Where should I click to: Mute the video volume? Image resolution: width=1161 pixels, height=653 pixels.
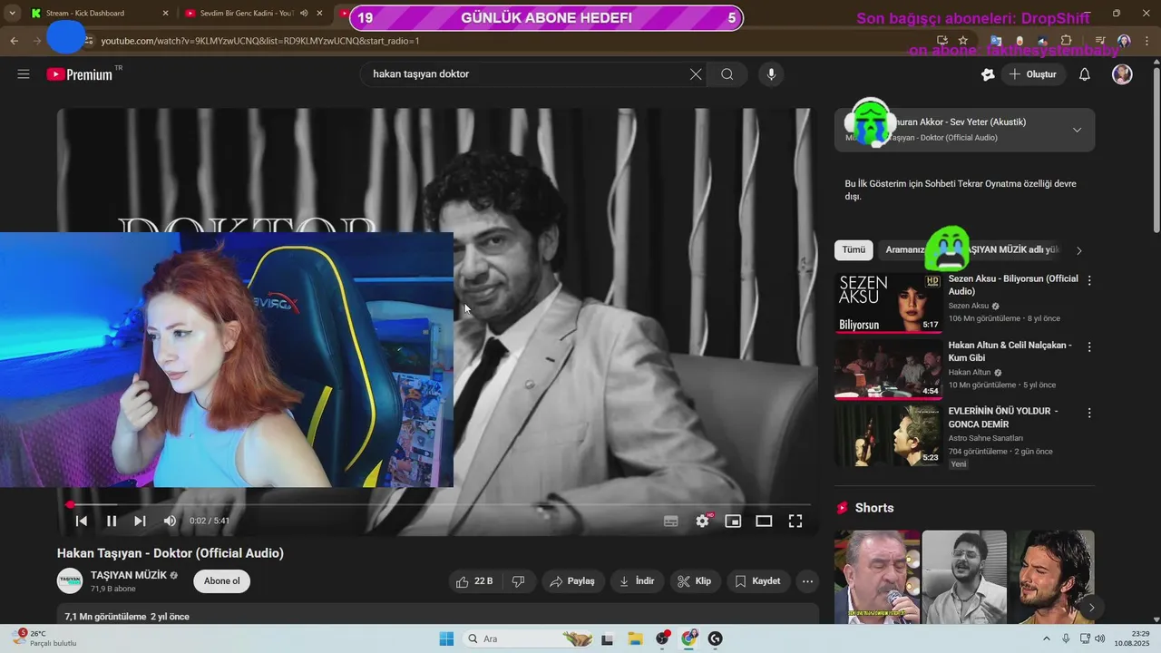point(170,521)
